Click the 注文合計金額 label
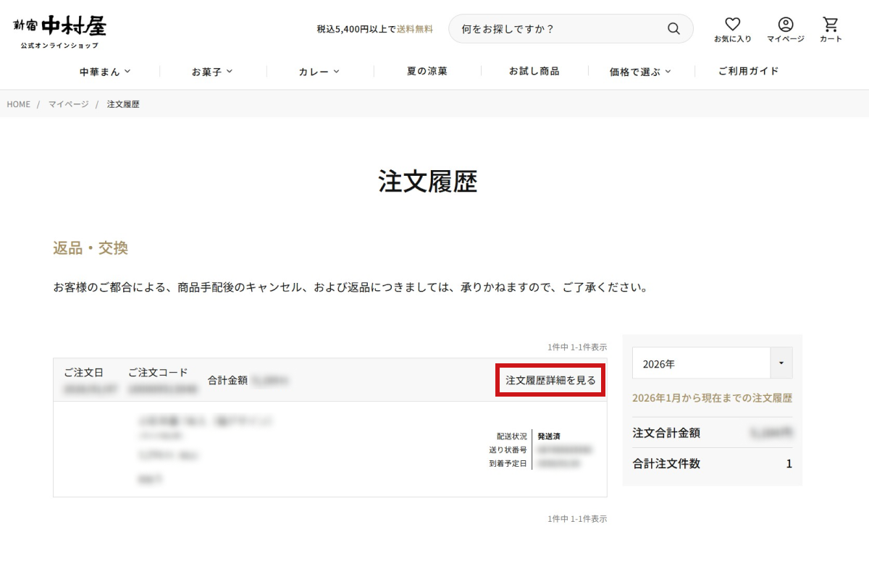869x579 pixels. pos(666,433)
